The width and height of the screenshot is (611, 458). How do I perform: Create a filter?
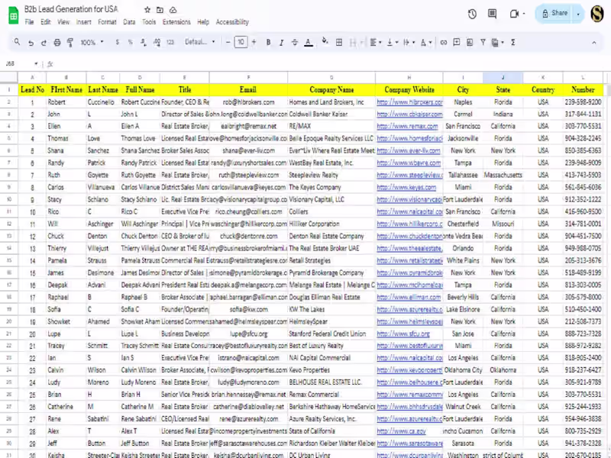[483, 42]
